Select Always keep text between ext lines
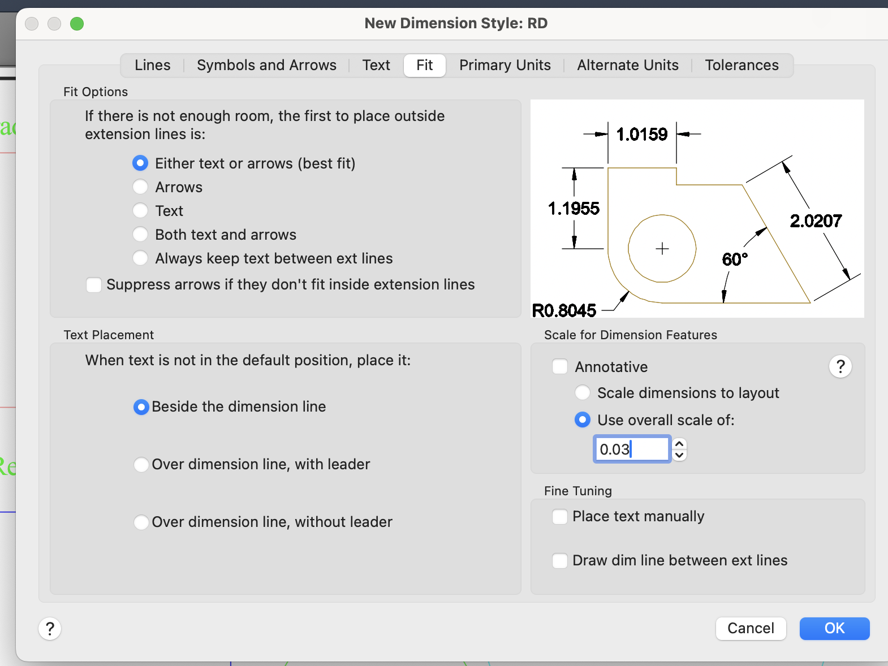 point(140,258)
